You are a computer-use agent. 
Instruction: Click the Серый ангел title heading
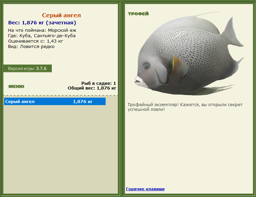(61, 15)
